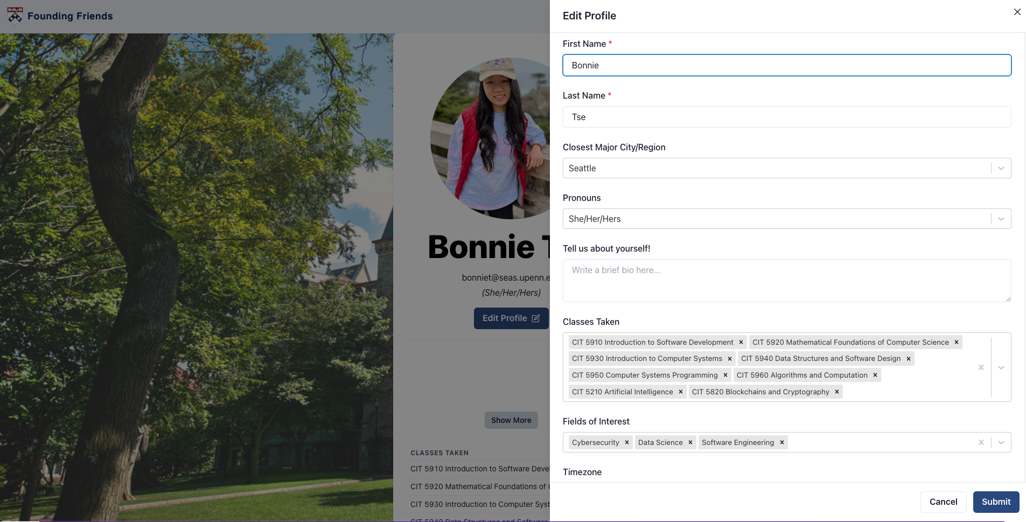The width and height of the screenshot is (1026, 522).
Task: Remove CIT 5820 Blockchains and Cryptography tag
Action: tap(837, 392)
